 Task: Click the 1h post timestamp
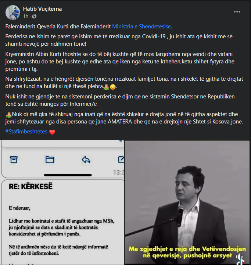coord(26,16)
